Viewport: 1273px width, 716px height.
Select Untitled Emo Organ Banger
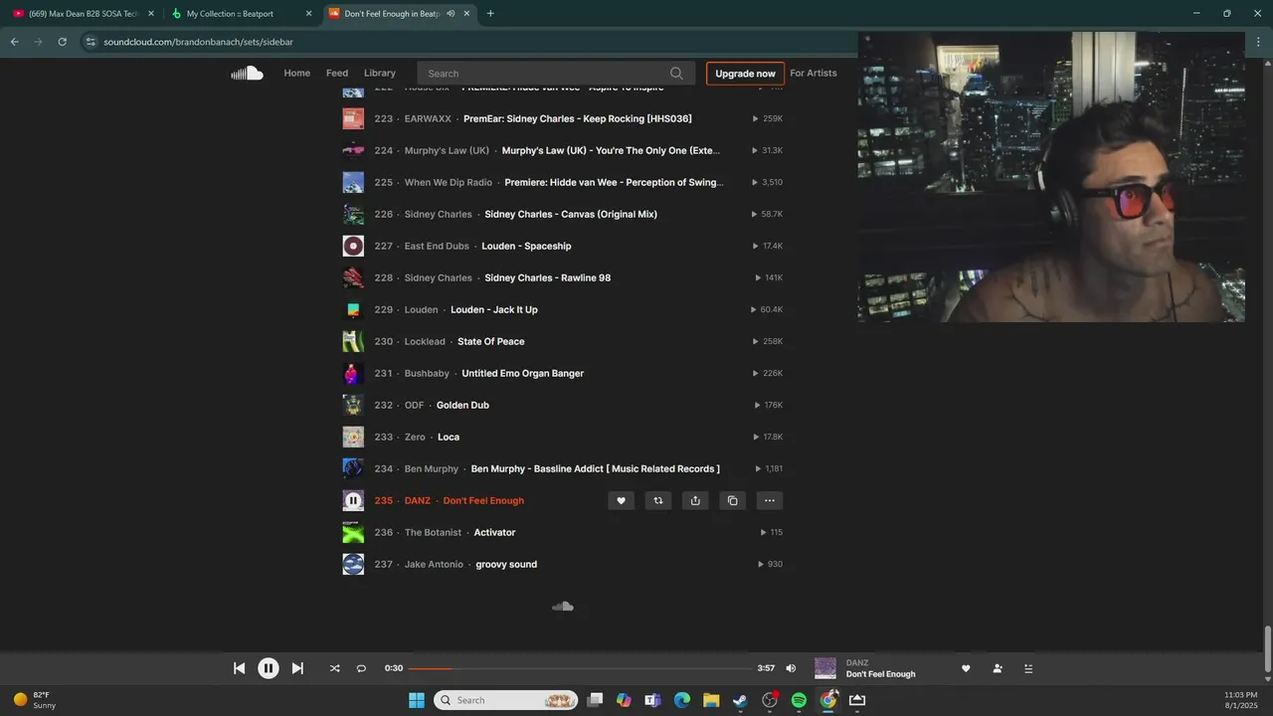[523, 373]
